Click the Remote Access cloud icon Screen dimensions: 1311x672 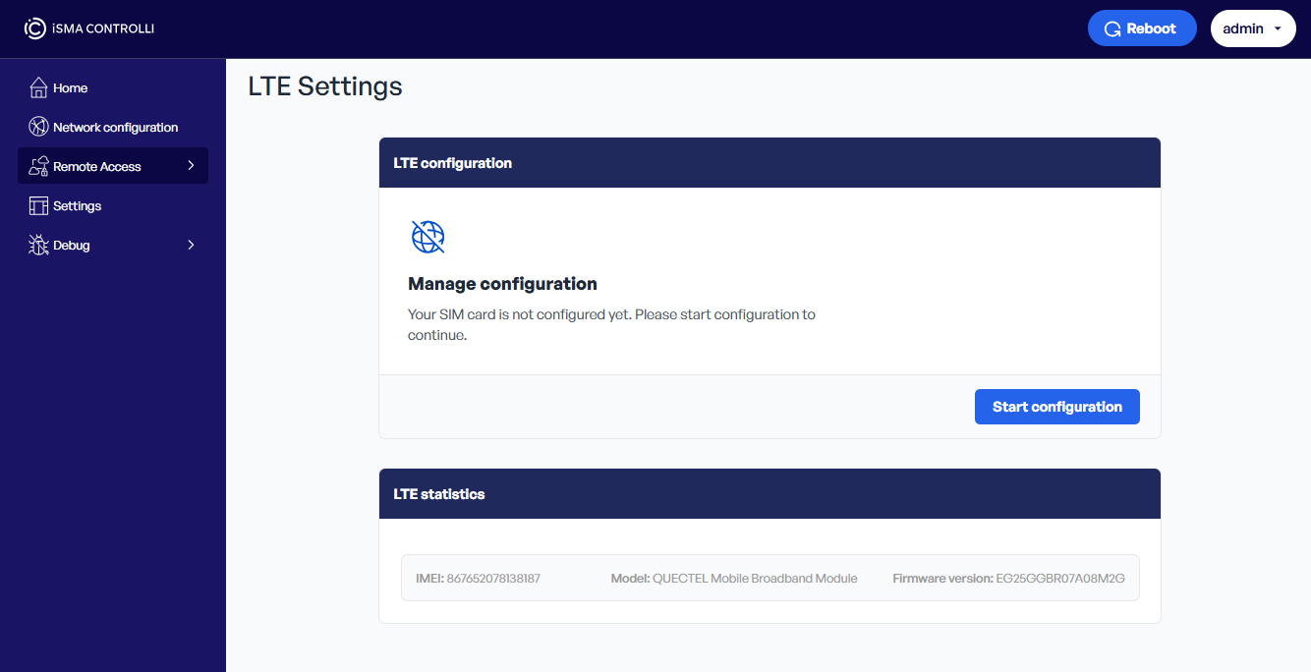(x=38, y=167)
